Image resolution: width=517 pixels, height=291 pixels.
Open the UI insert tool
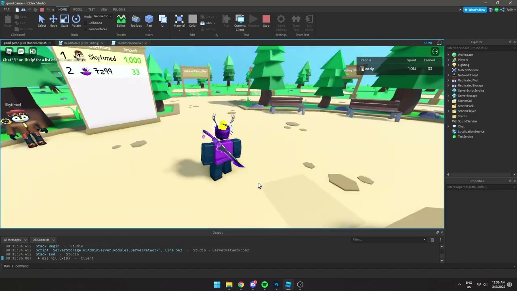tap(163, 21)
